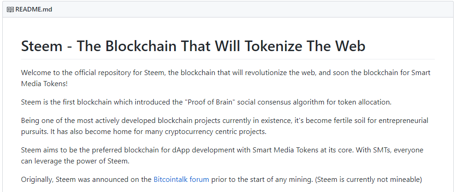456x192 pixels.
Task: Click the README book icon
Action: click(x=10, y=10)
